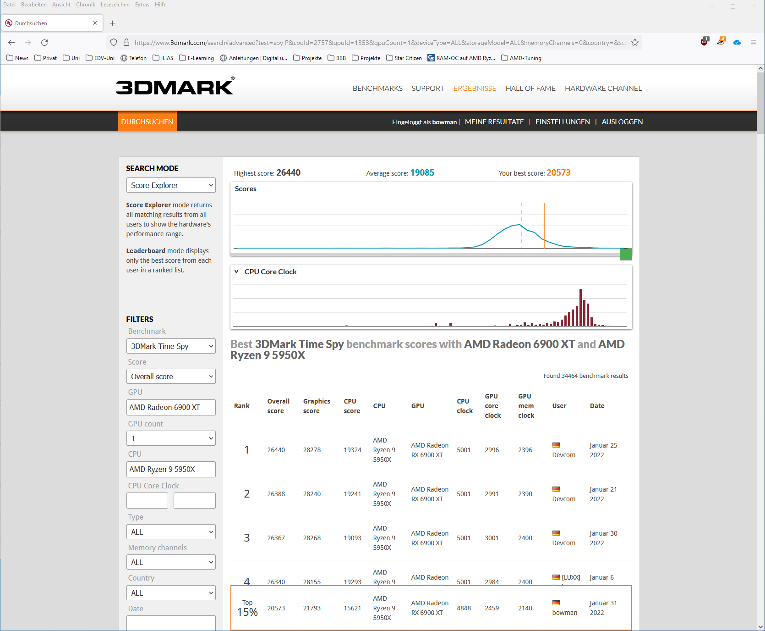
Task: Click user bowman in highlighted row
Action: (x=565, y=613)
